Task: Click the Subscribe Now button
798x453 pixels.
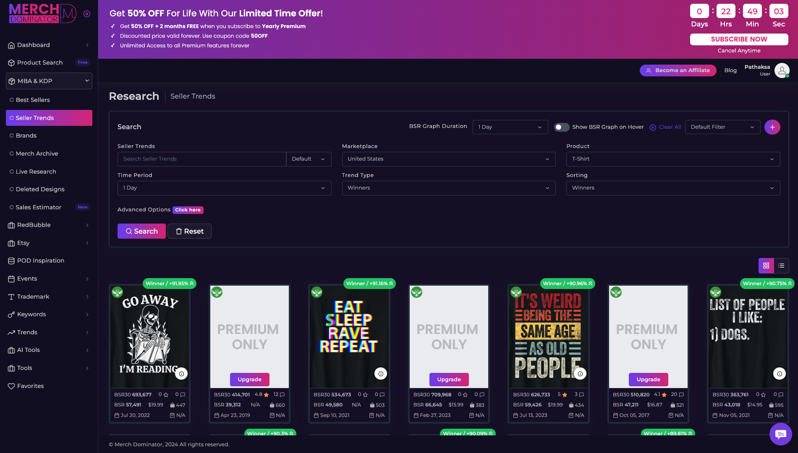Action: coord(739,39)
